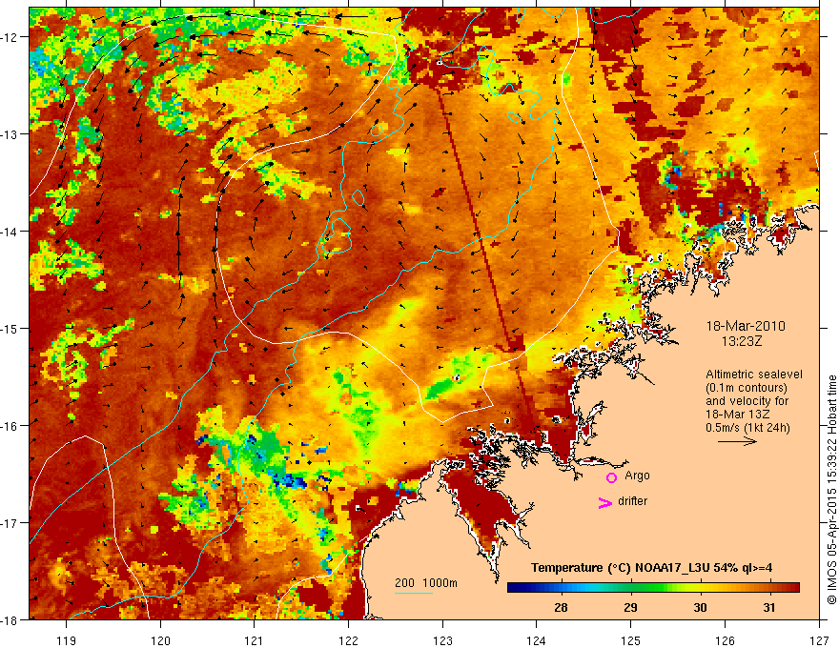Click the cyan 200 1000m depth contour sample line
The width and height of the screenshot is (839, 648).
[414, 593]
